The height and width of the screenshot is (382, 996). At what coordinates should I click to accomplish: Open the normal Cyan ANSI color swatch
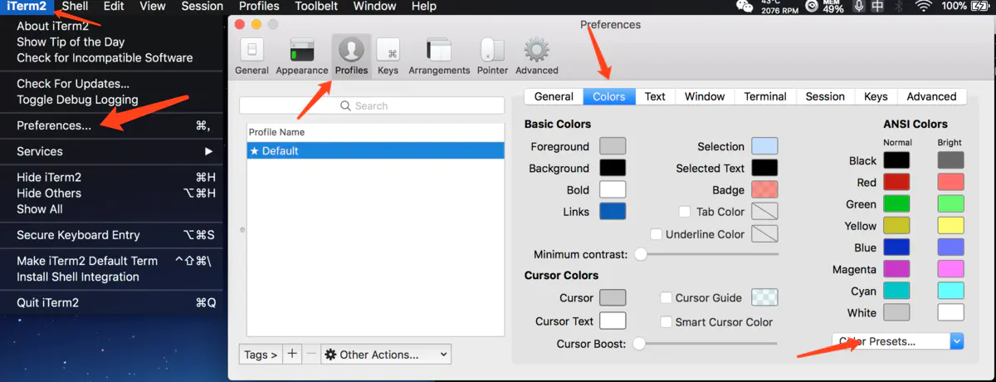click(896, 291)
